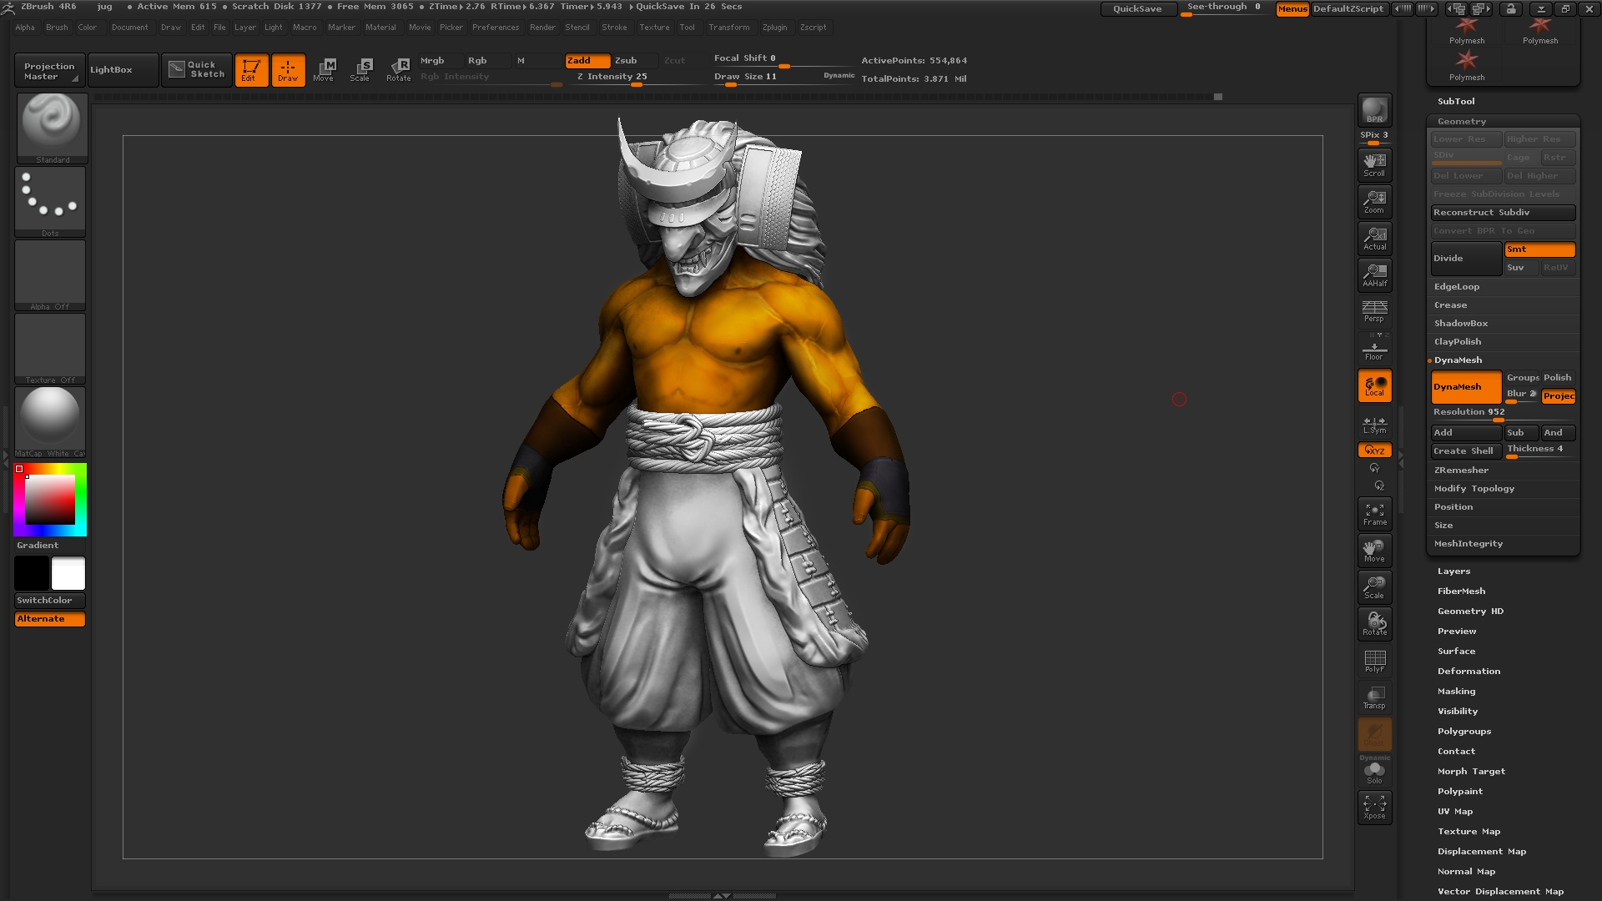
Task: Open the Stroke menu
Action: [x=614, y=28]
